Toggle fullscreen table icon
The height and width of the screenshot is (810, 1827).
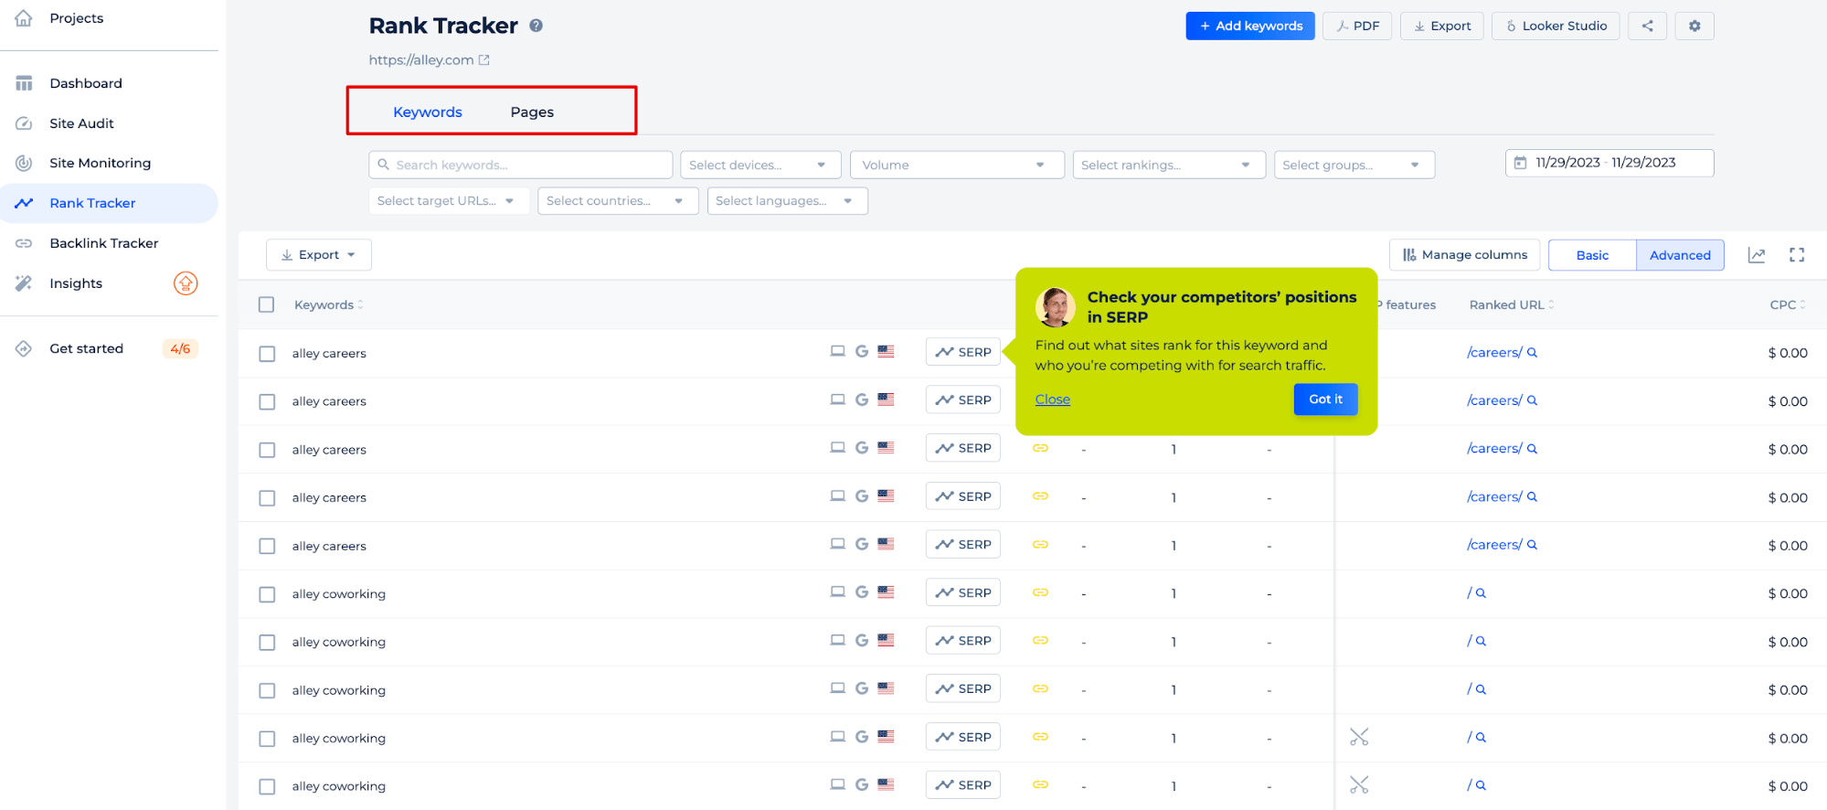1797,255
